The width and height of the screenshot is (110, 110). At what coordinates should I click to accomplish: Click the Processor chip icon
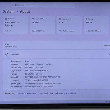[x=6, y=19]
